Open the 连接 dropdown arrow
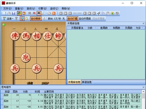 (13, 18)
